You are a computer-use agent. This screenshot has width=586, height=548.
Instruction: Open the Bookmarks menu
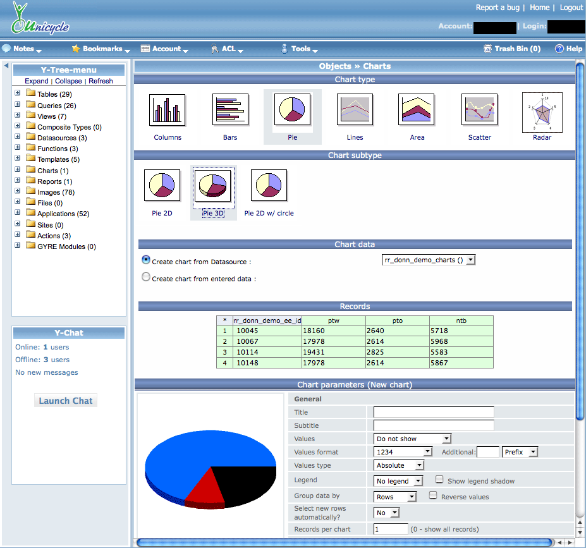tap(101, 49)
